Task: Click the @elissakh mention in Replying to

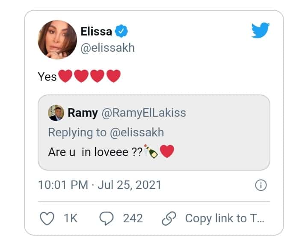Action: (x=137, y=133)
